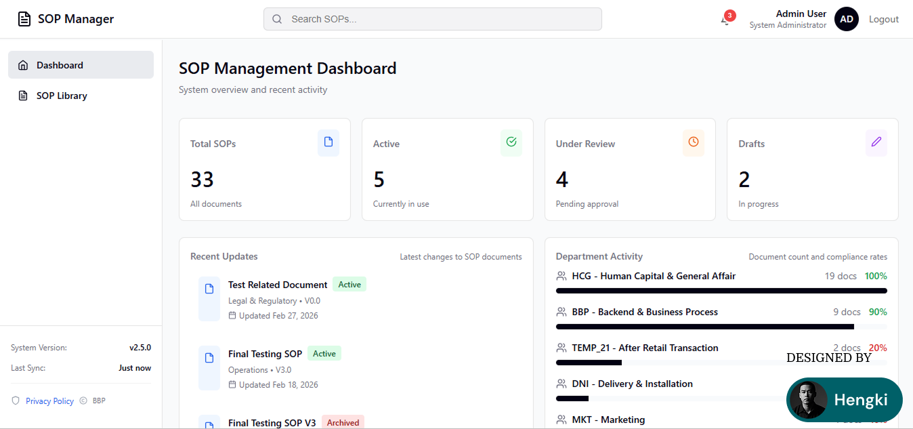This screenshot has height=429, width=913.
Task: Open Dashboard in the sidebar
Action: pyautogui.click(x=81, y=65)
